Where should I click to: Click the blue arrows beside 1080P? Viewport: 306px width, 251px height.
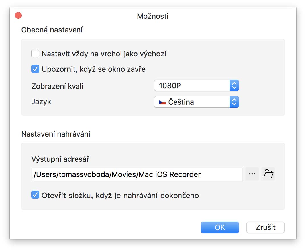tap(234, 86)
